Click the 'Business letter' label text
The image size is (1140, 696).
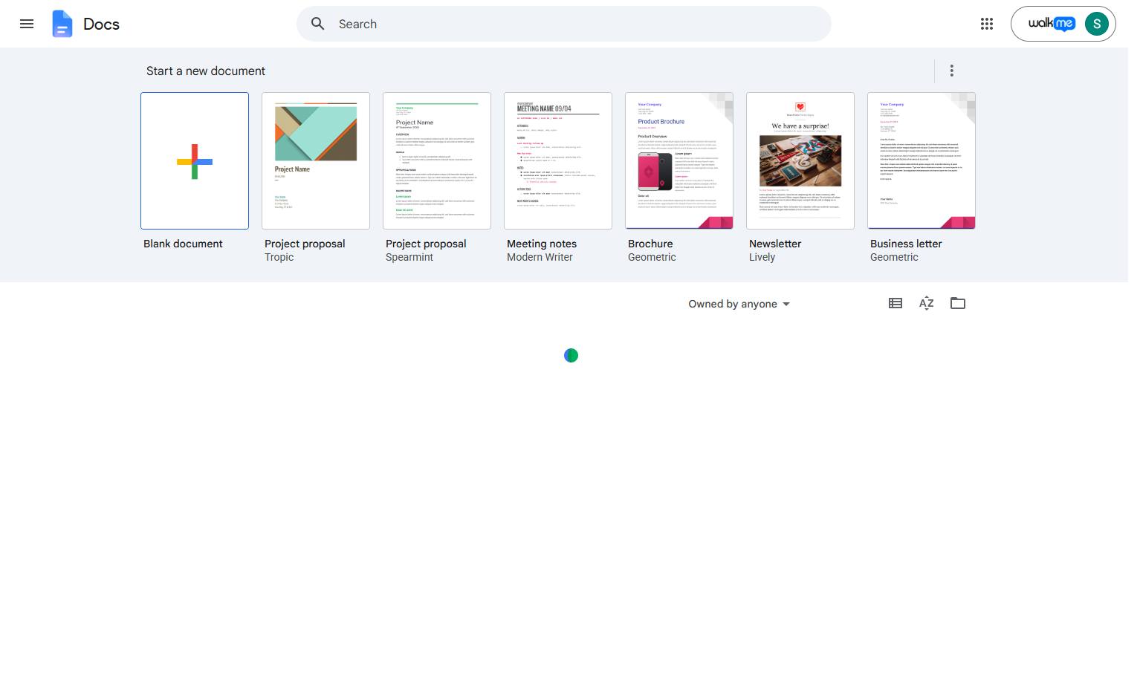(x=906, y=244)
